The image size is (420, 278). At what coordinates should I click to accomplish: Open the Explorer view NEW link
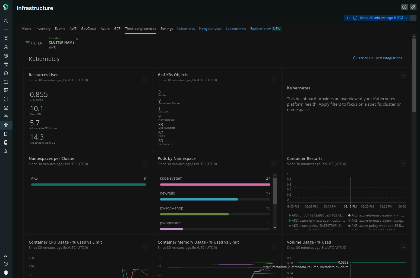[266, 29]
